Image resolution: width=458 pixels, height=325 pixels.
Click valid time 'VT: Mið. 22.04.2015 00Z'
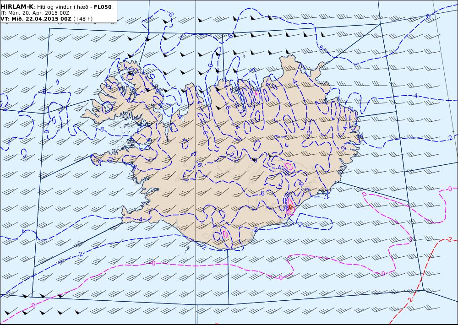[36, 19]
